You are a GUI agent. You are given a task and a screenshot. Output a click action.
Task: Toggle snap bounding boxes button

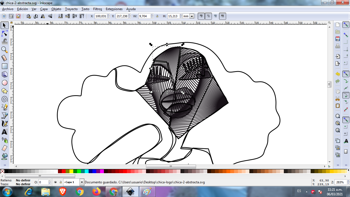point(346,35)
